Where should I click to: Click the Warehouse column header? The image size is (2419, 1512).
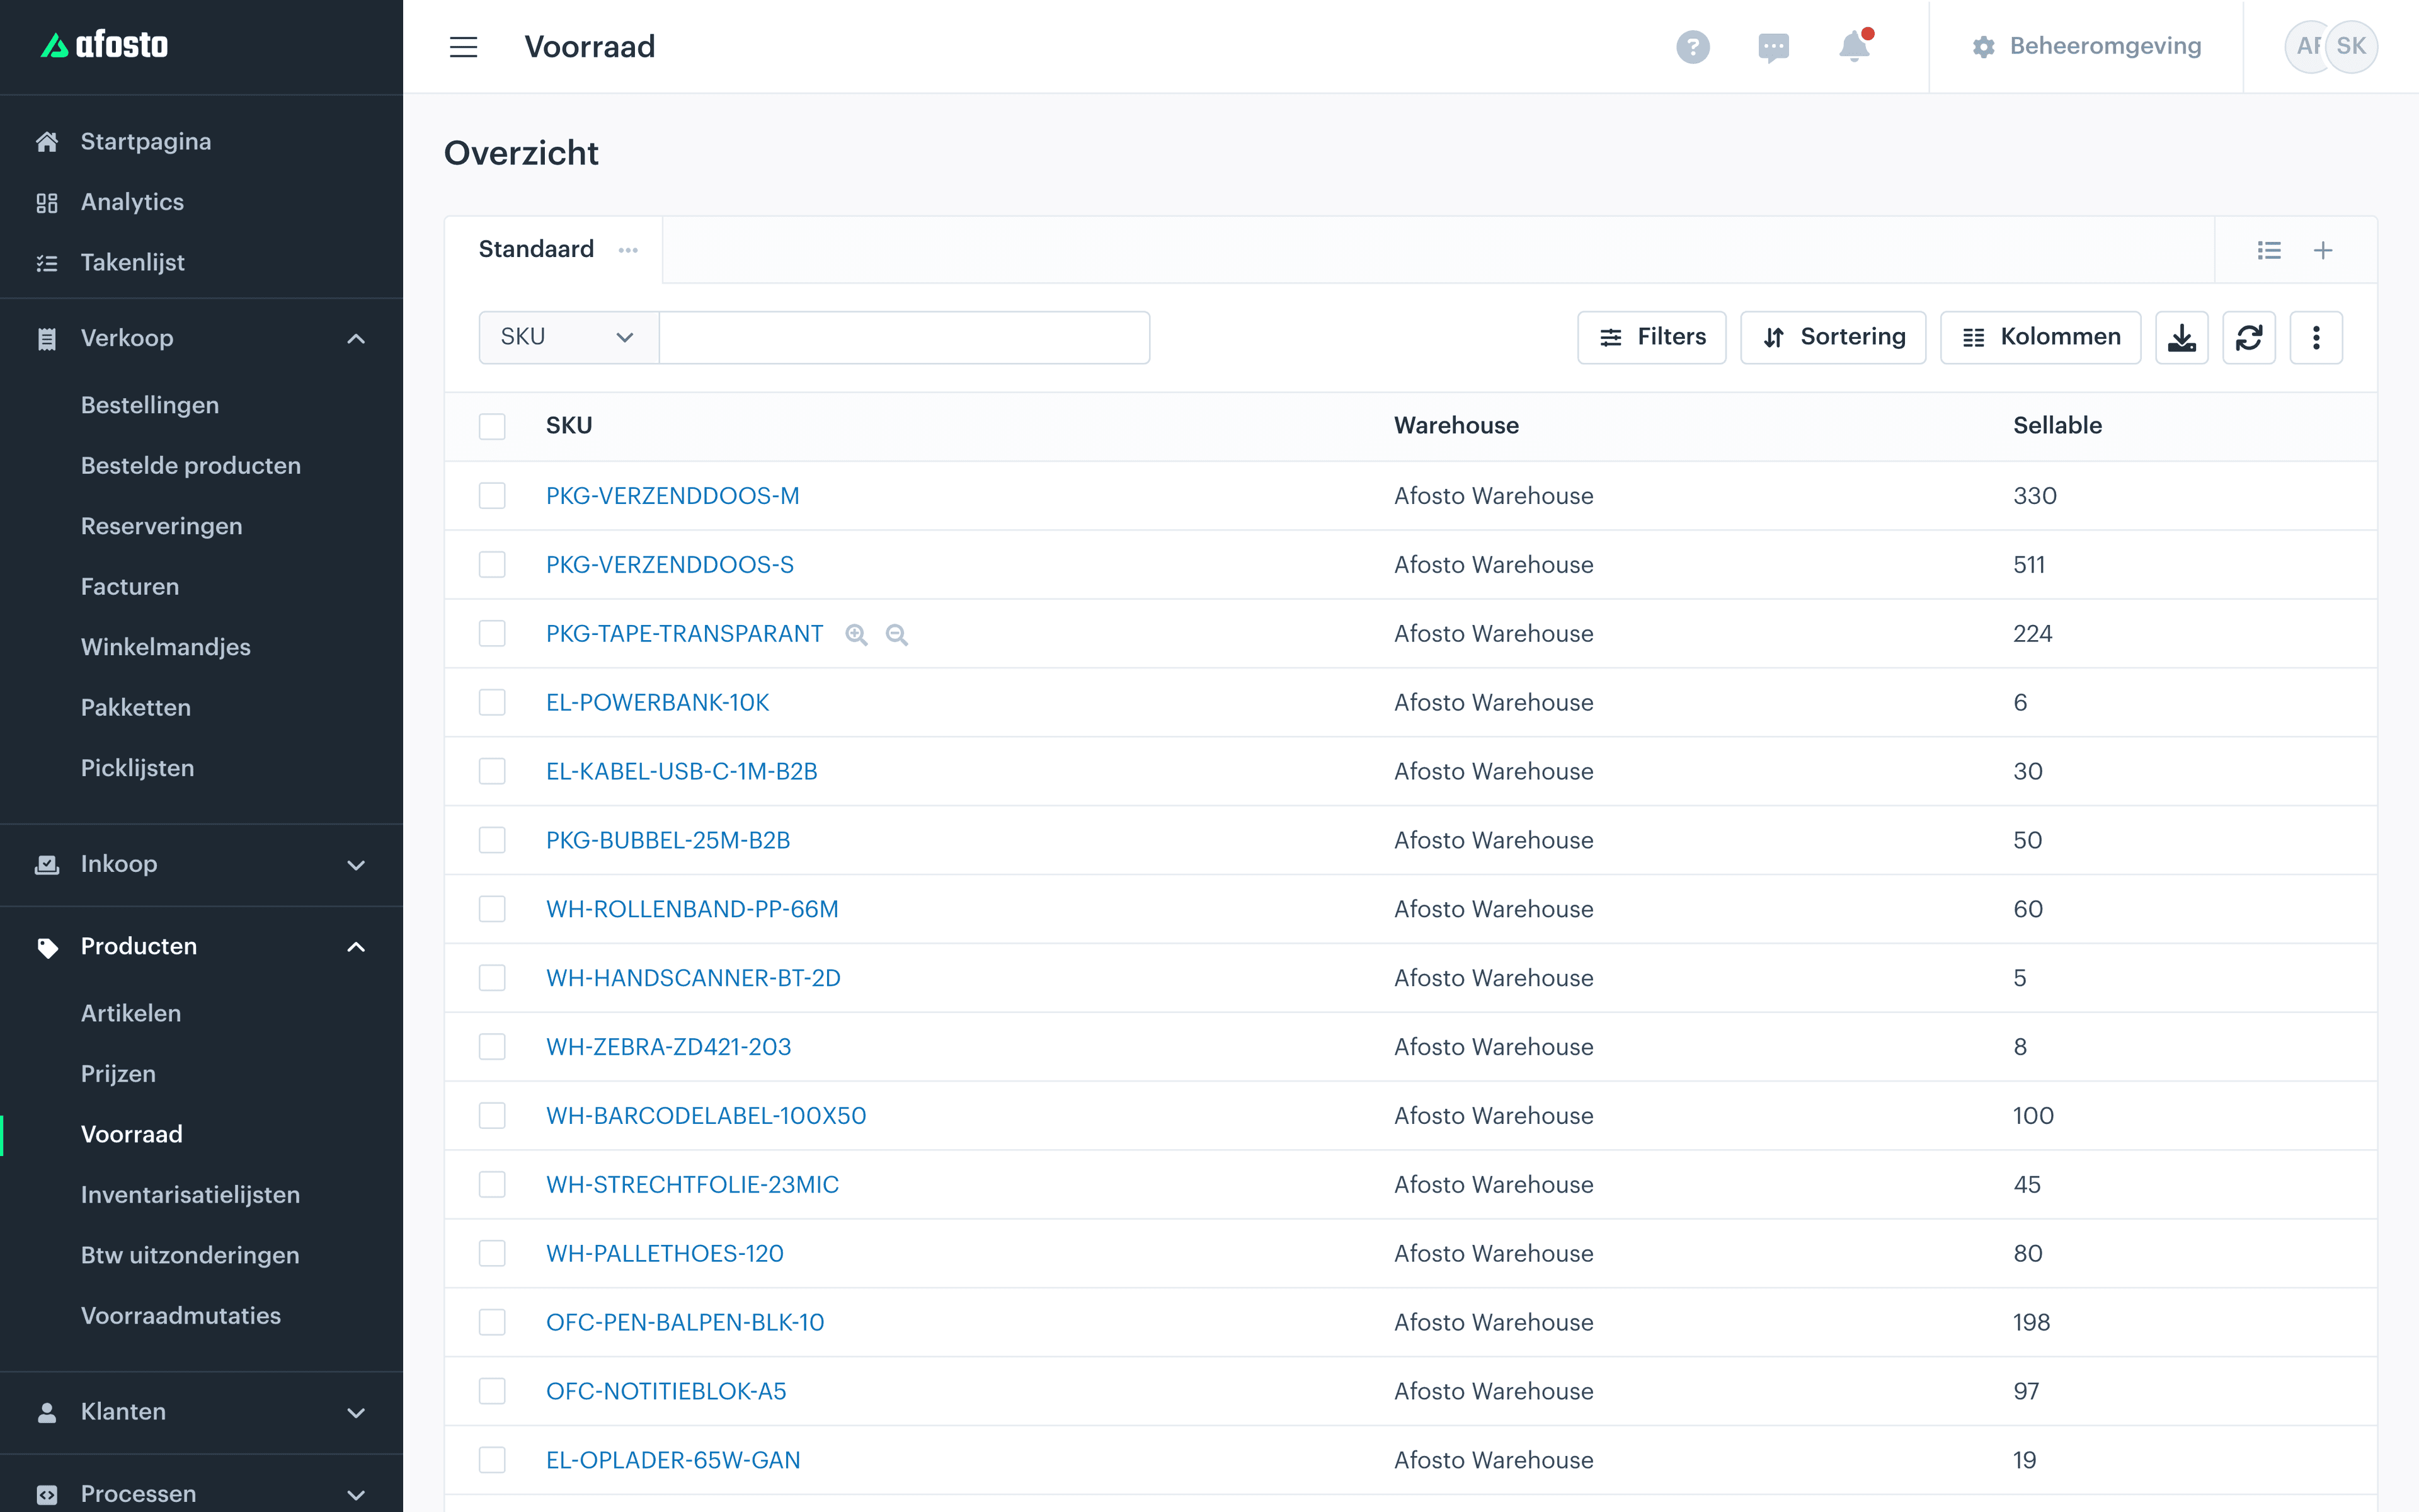click(x=1456, y=426)
